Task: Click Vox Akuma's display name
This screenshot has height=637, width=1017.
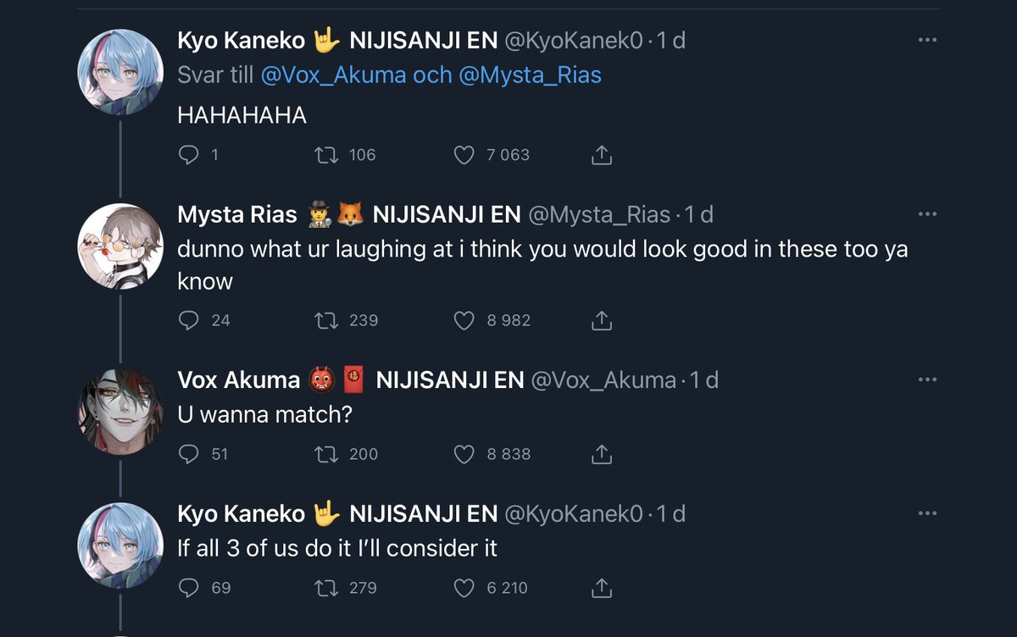Action: [x=238, y=380]
